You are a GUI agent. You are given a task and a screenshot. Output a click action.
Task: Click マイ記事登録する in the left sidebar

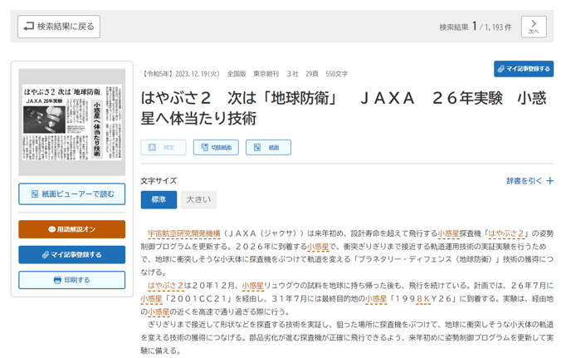coord(71,254)
